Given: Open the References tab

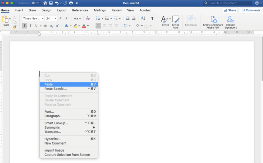Looking at the screenshot, I should [x=80, y=10].
